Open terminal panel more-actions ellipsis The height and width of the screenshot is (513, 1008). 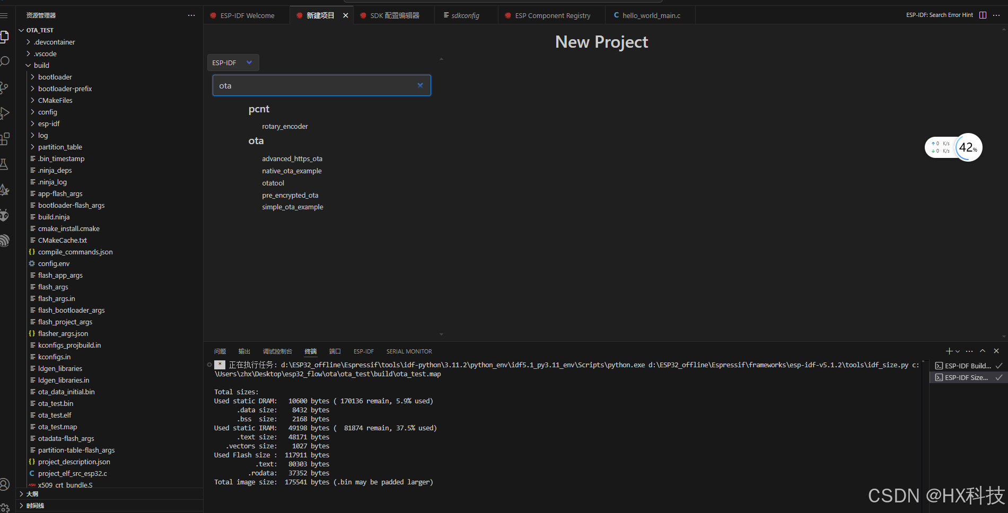(969, 351)
